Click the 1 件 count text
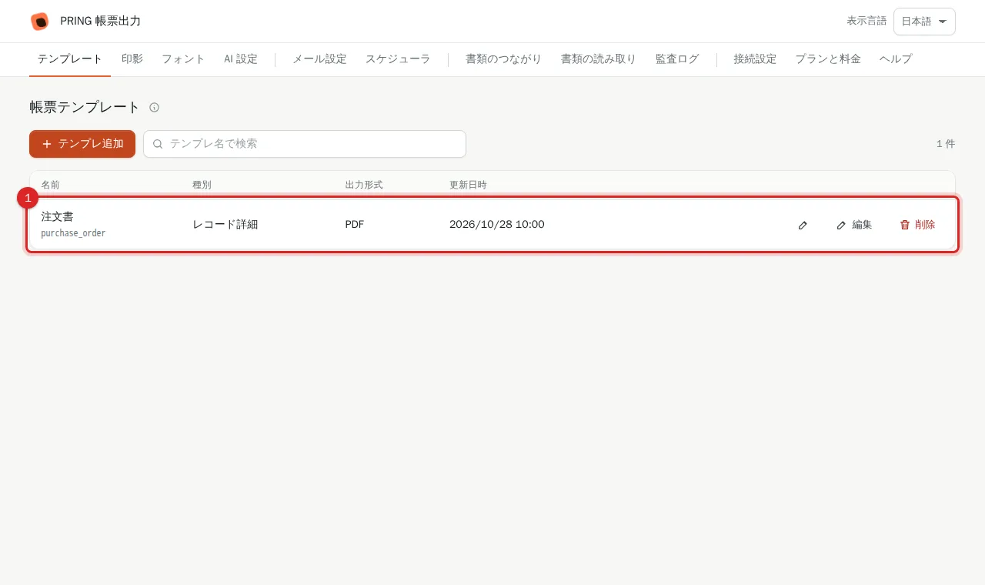 [946, 144]
